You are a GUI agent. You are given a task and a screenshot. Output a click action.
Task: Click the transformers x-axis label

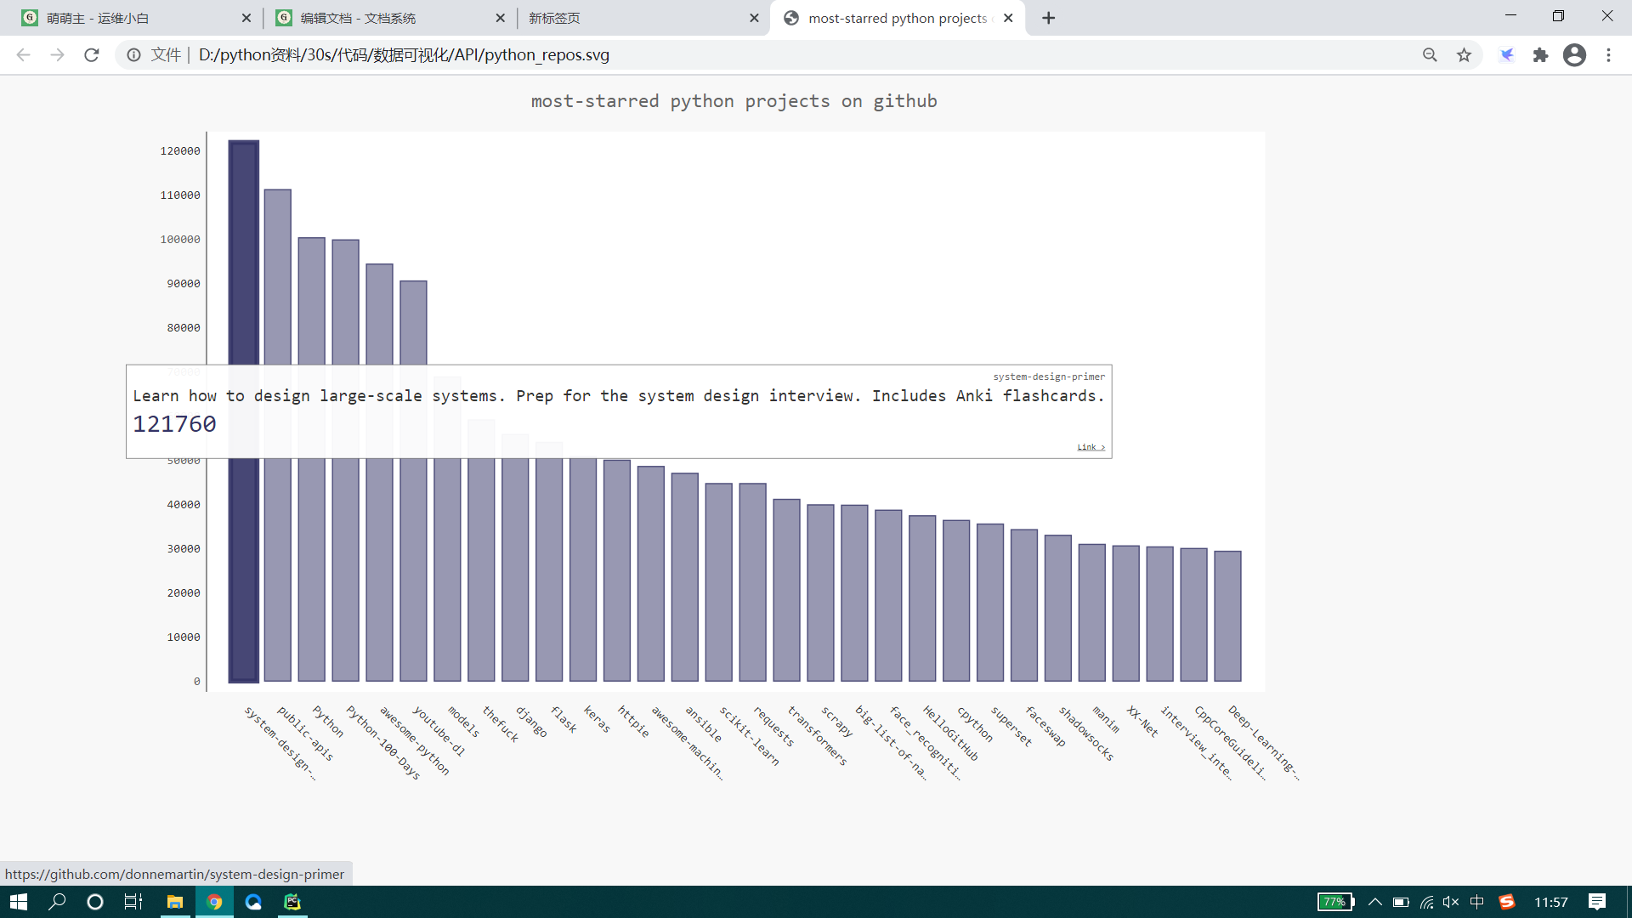pyautogui.click(x=817, y=735)
